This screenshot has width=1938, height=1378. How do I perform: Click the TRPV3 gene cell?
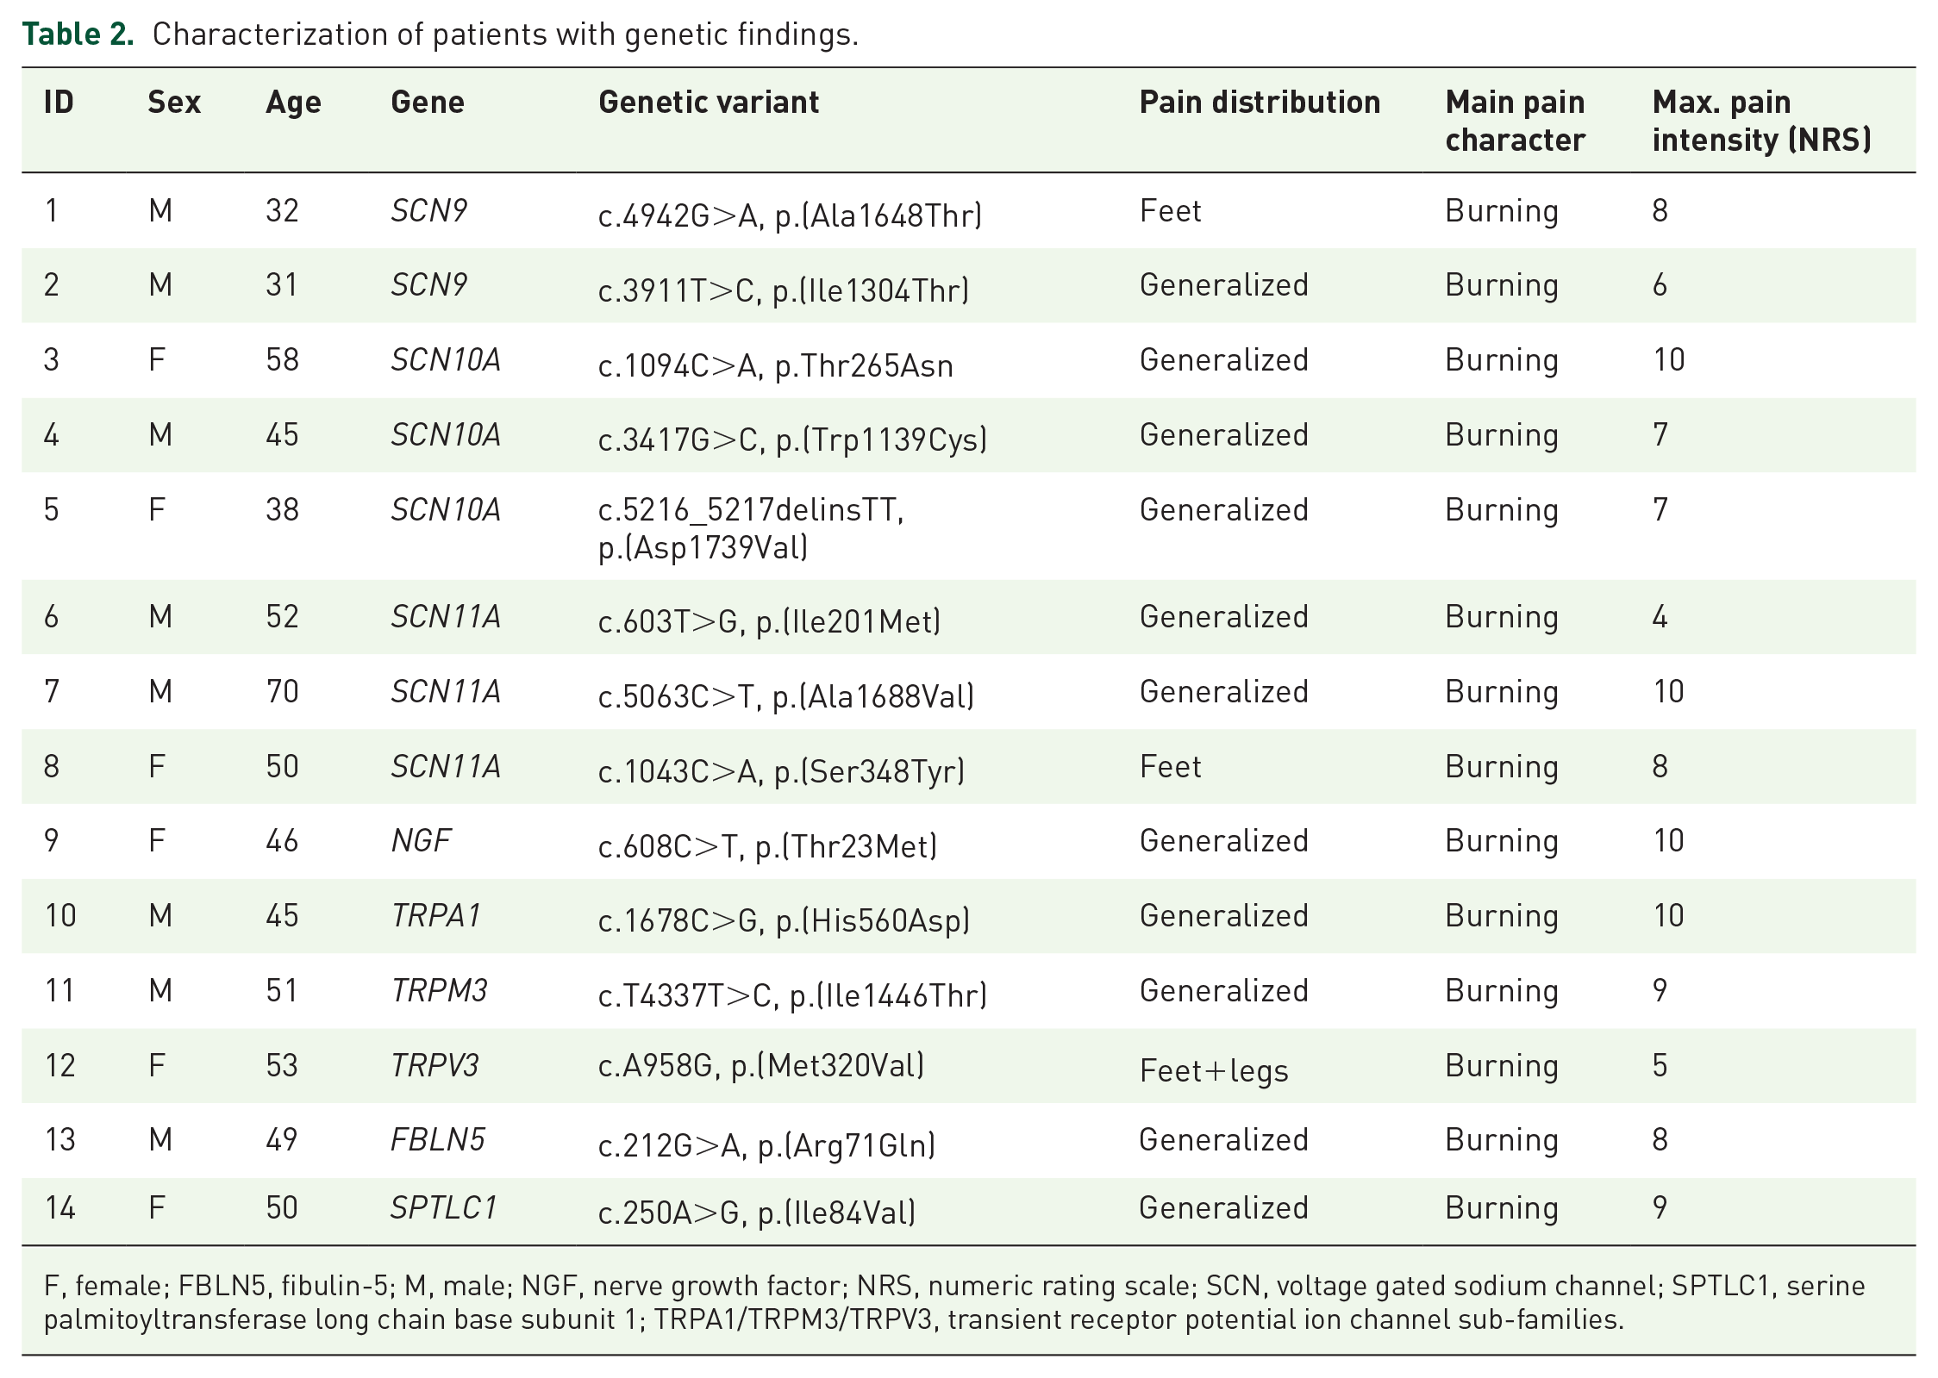[434, 1066]
